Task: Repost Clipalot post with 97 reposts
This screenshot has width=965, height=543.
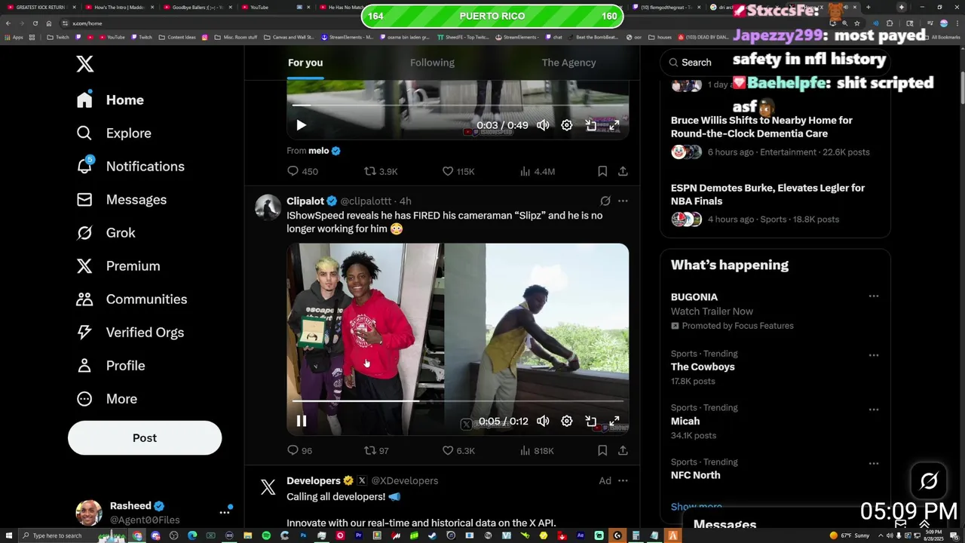Action: (376, 450)
